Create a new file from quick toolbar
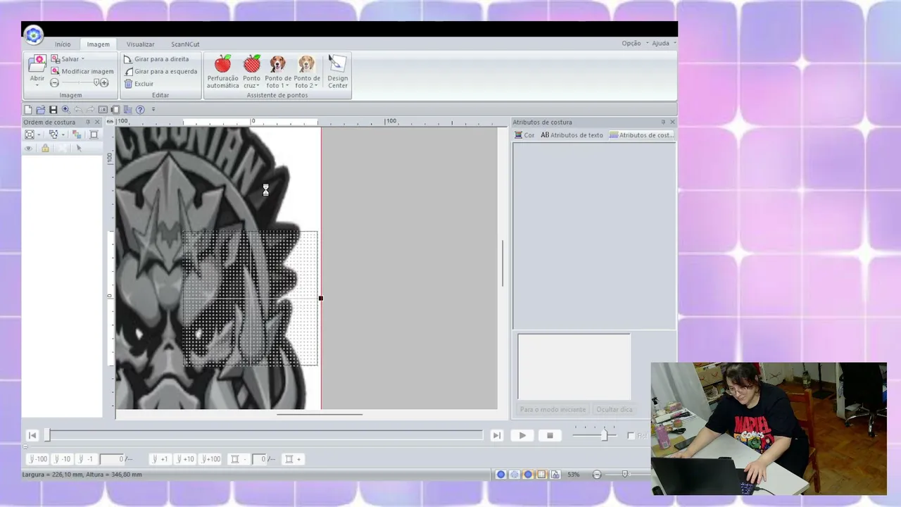This screenshot has height=507, width=901. click(28, 110)
